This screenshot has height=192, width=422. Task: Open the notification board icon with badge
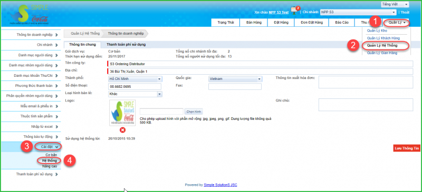295,11
